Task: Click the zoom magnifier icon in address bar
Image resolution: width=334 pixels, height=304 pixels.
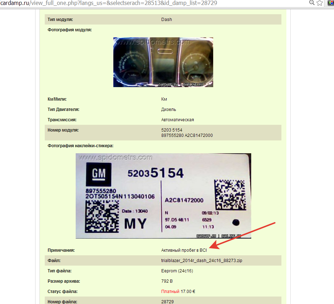Action: [312, 3]
